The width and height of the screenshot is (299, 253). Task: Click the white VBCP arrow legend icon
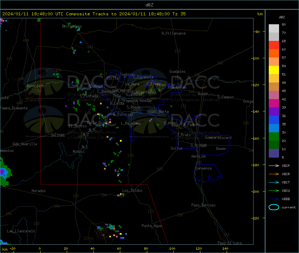click(x=274, y=166)
